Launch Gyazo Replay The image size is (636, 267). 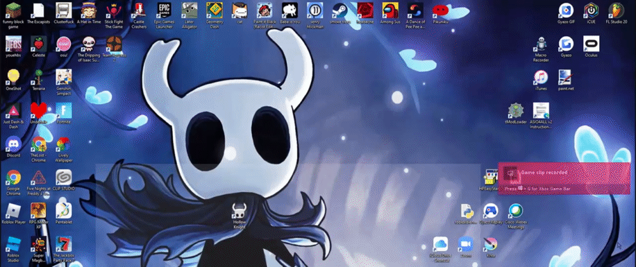pyautogui.click(x=490, y=214)
